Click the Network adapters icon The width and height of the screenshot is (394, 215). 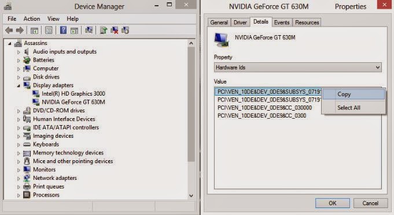pos(27,178)
